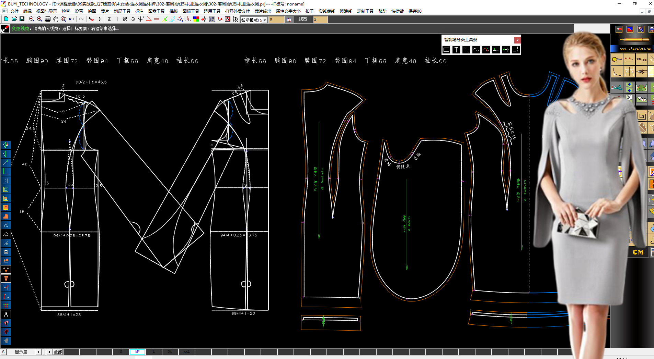Open the 打开外发文件 menu
Viewport: 654px width, 359px height.
(237, 11)
